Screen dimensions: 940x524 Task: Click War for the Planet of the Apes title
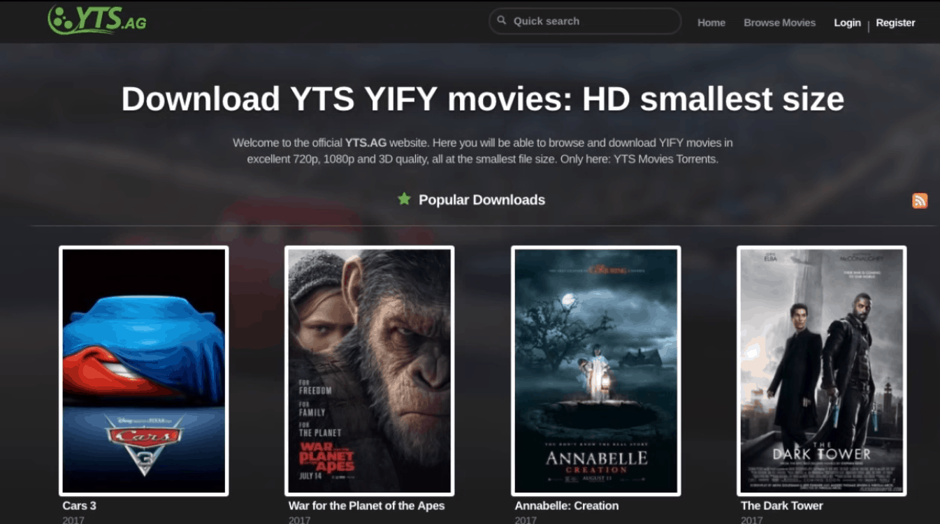click(366, 505)
